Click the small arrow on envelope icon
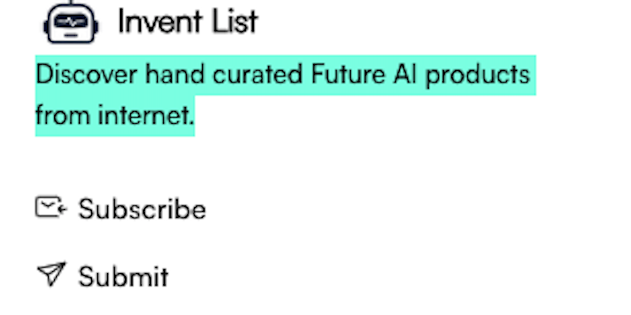 tap(62, 210)
